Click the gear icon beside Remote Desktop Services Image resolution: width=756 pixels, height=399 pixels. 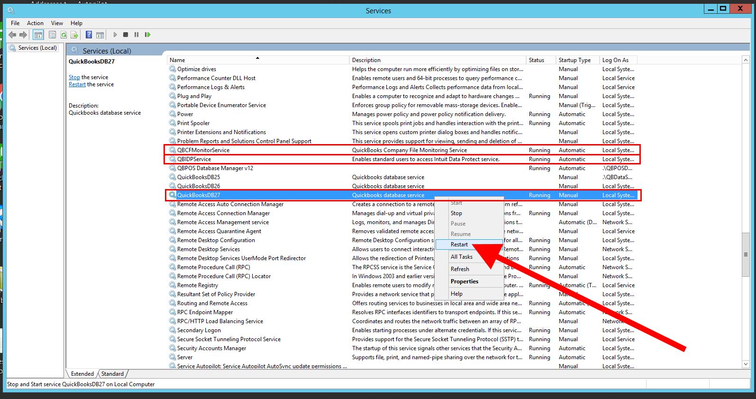pyautogui.click(x=173, y=249)
